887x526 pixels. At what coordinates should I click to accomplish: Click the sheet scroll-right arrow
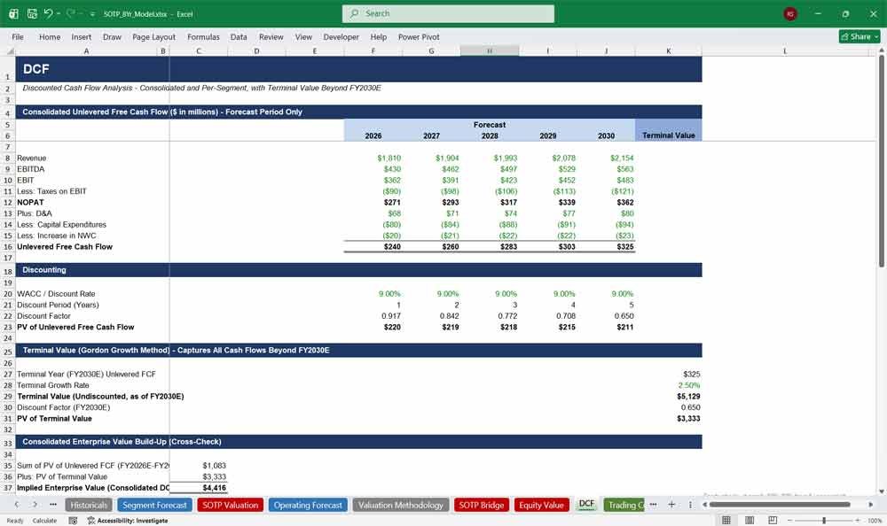tap(35, 505)
